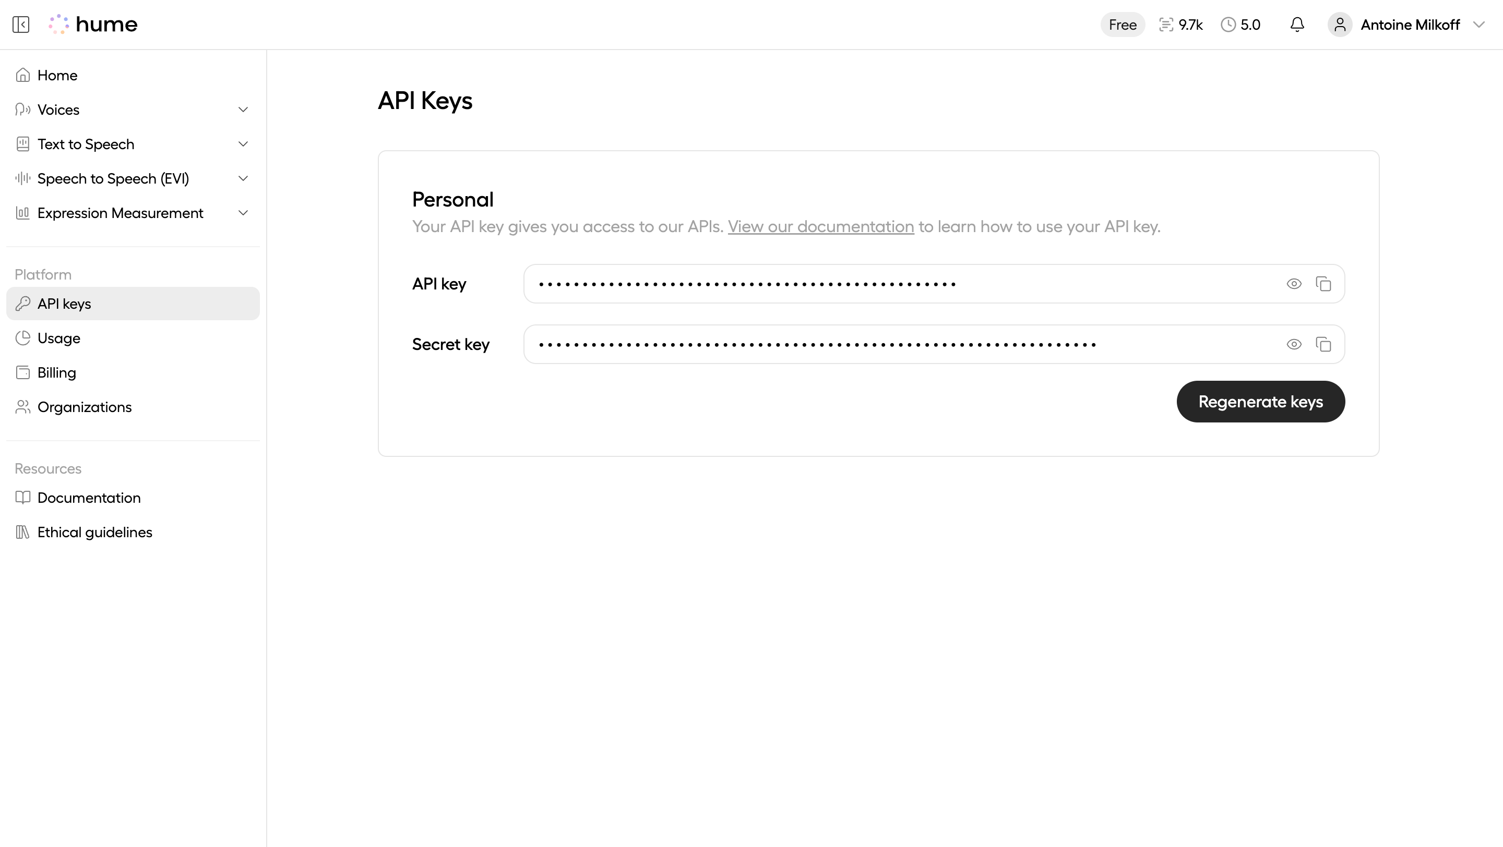
Task: Click the 5.0 usage time indicator
Action: pos(1240,25)
